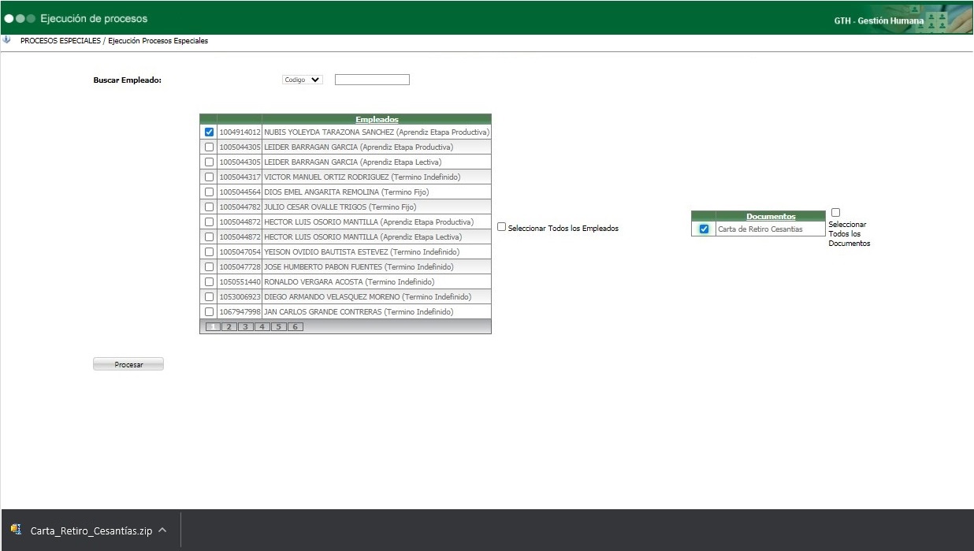Click the Documentos column header
The image size is (974, 551).
(x=771, y=216)
